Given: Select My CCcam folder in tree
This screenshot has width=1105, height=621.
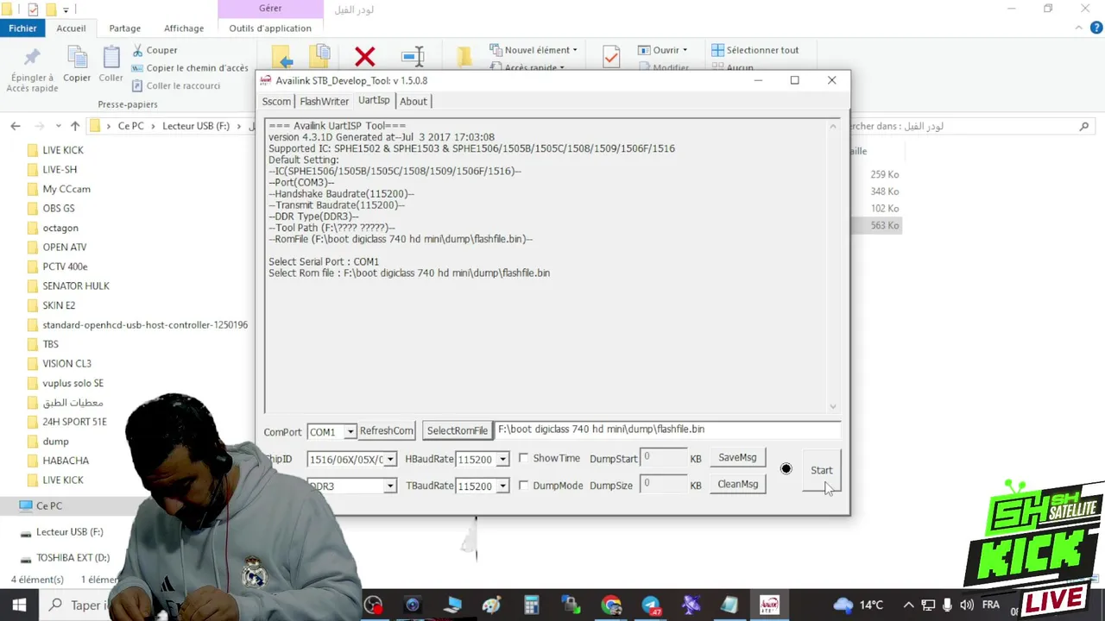Looking at the screenshot, I should [66, 189].
